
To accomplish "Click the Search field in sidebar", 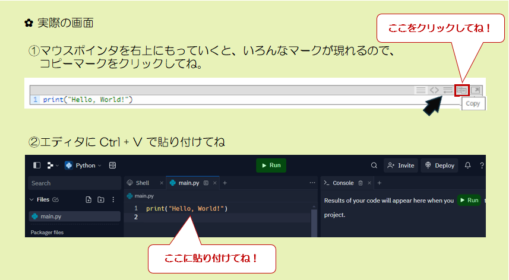I will pyautogui.click(x=74, y=183).
